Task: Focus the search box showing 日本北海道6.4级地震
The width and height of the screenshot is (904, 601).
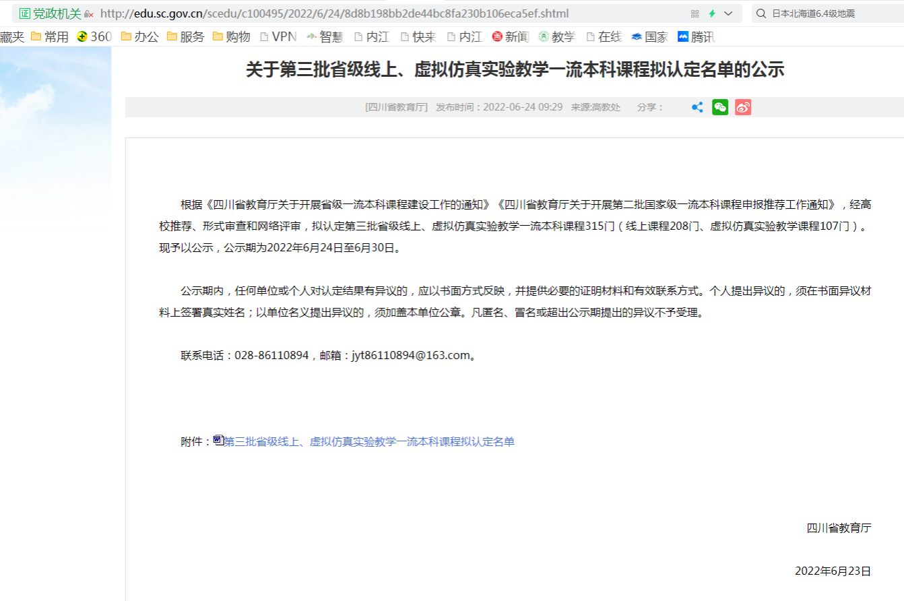Action: coord(832,13)
